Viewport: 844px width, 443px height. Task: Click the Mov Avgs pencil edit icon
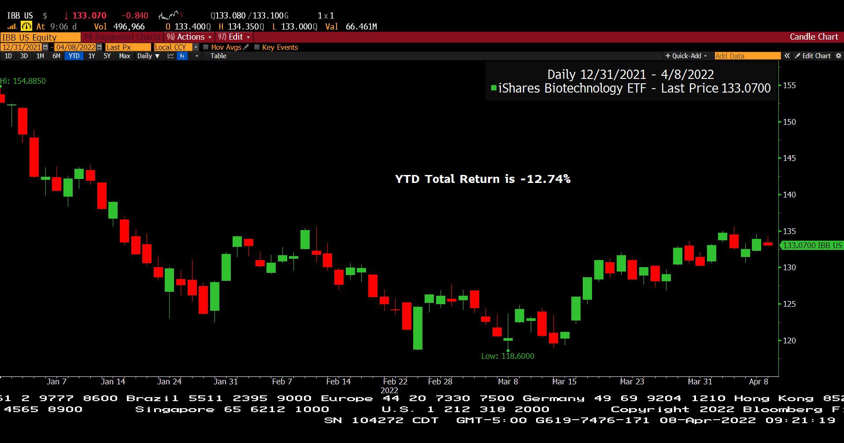[x=246, y=47]
